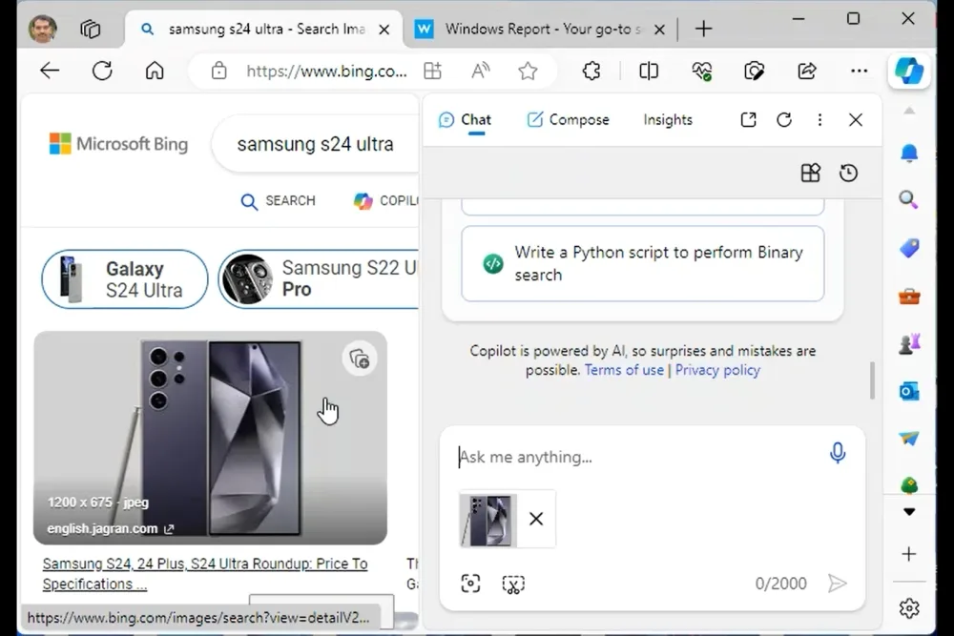Open Samsung S24 Roundup article link
This screenshot has height=636, width=954.
205,573
